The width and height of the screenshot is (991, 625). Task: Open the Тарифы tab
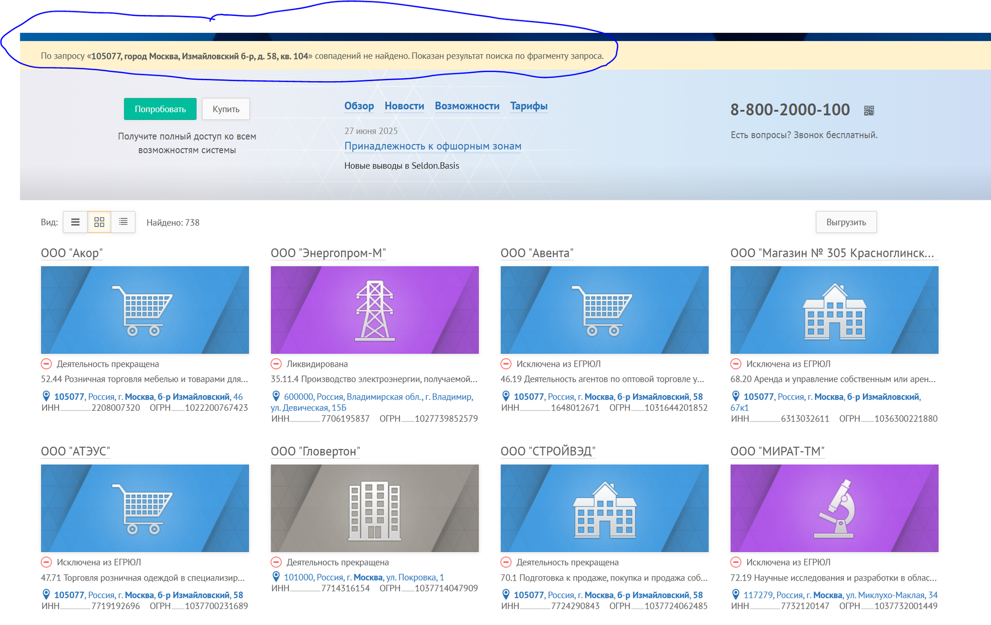[x=529, y=106]
